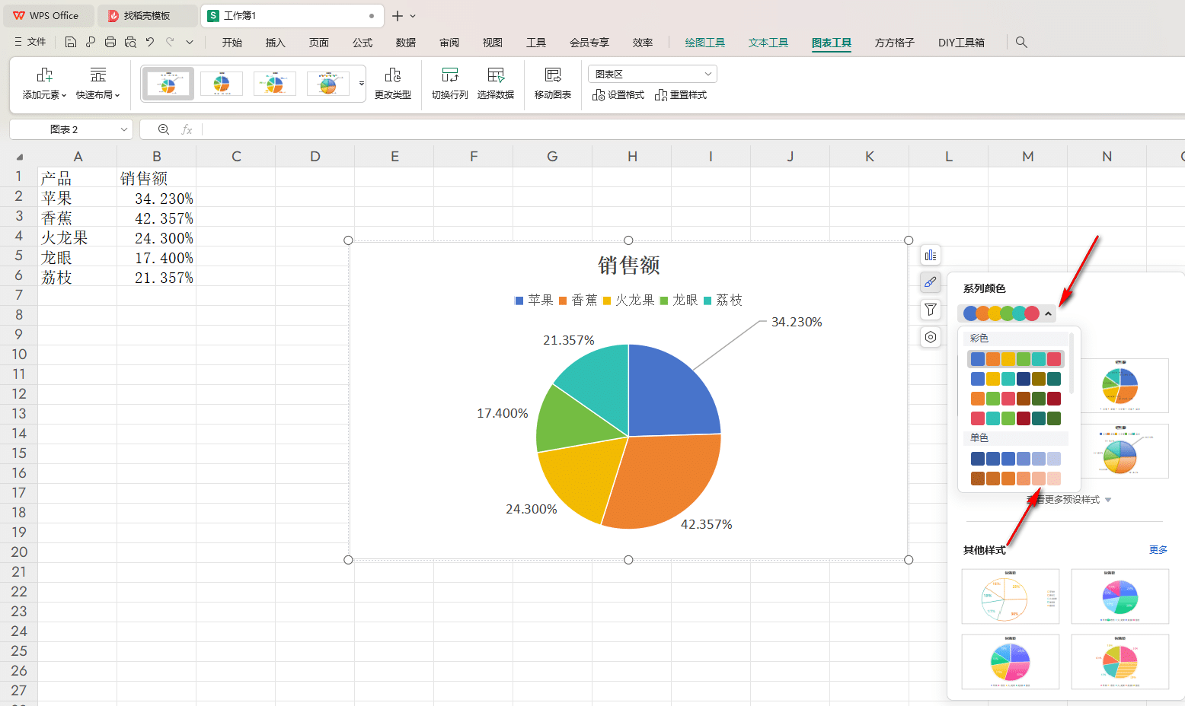Click Reset Style (重置样式) button
1185x706 pixels.
coord(681,95)
